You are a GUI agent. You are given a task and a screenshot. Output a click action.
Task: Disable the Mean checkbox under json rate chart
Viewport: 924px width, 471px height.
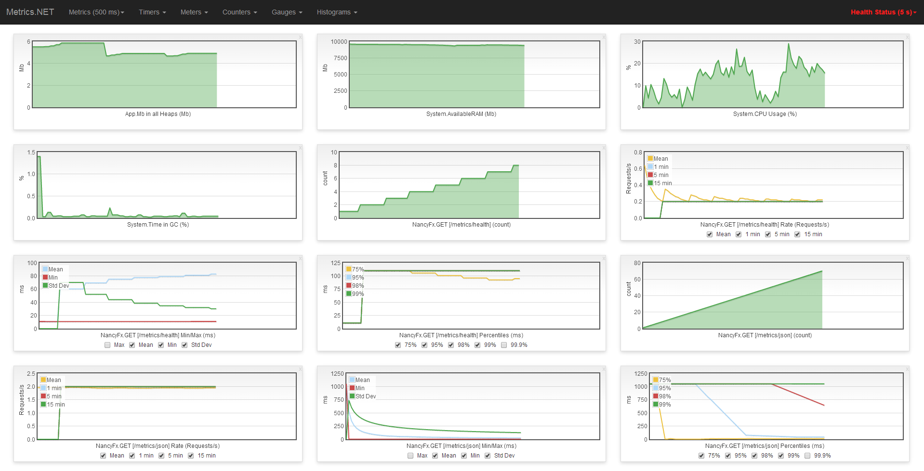103,456
